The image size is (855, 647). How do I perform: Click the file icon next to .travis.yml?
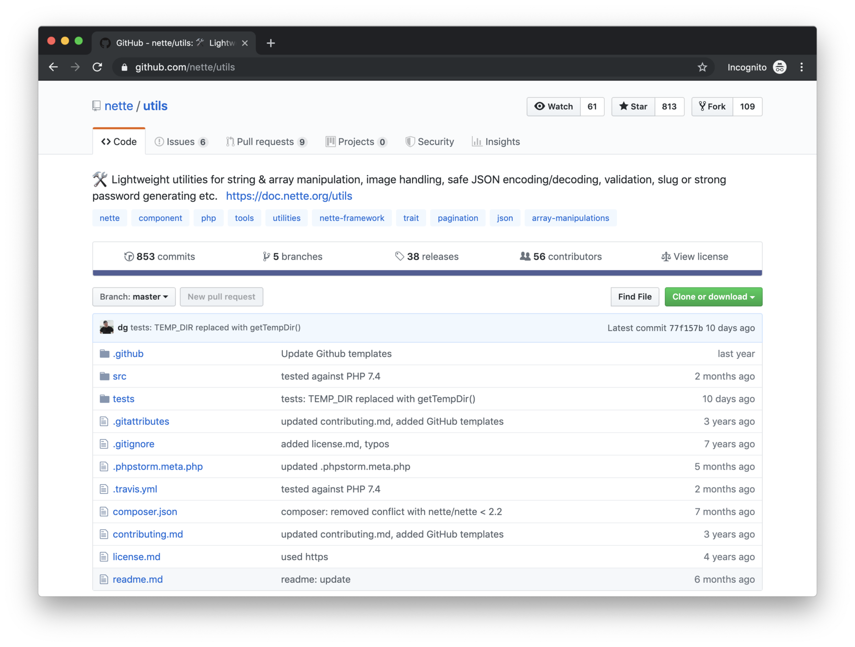coord(104,489)
